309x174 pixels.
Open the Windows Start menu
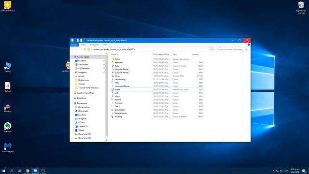click(x=4, y=171)
